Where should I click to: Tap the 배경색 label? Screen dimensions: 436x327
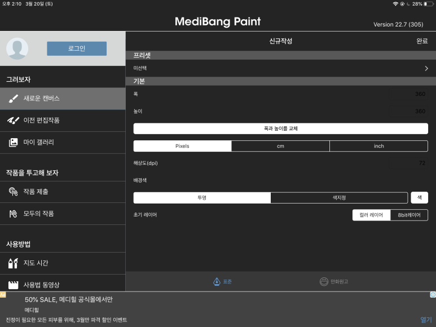point(140,180)
